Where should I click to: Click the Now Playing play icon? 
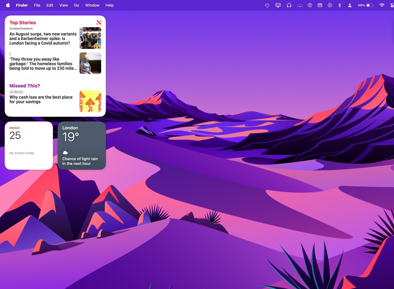point(330,5)
